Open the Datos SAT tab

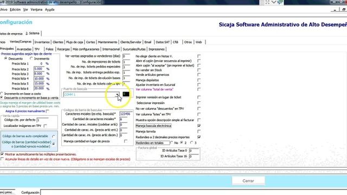163,42
